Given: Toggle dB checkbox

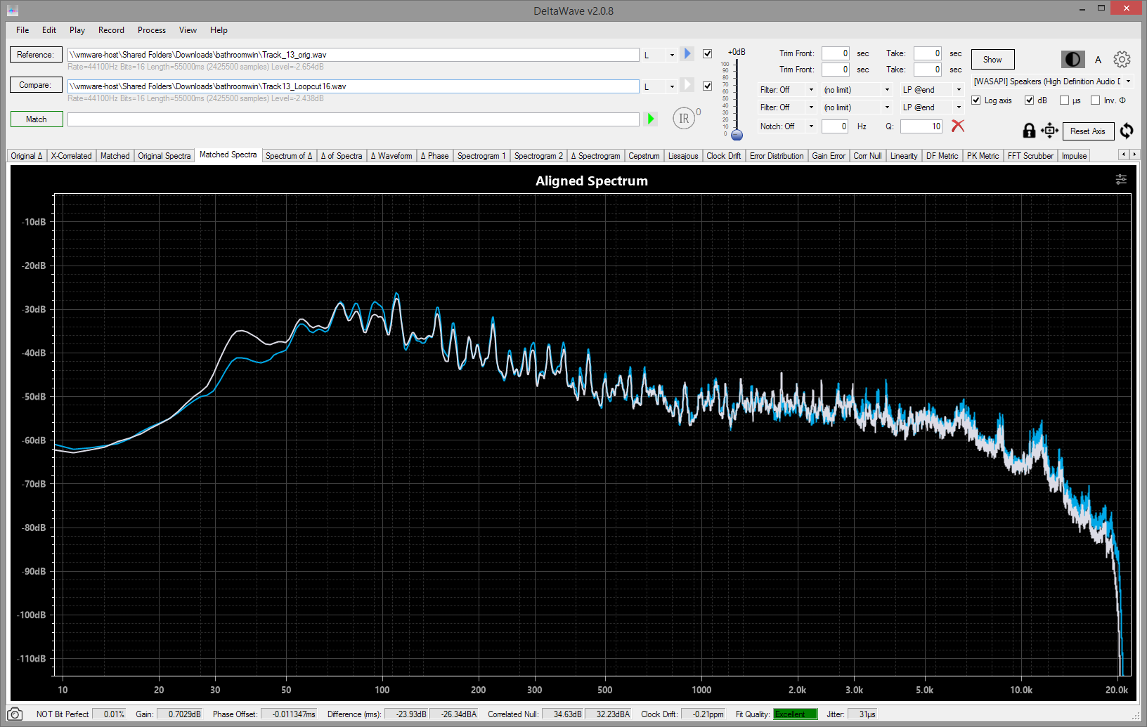Looking at the screenshot, I should pyautogui.click(x=1029, y=100).
